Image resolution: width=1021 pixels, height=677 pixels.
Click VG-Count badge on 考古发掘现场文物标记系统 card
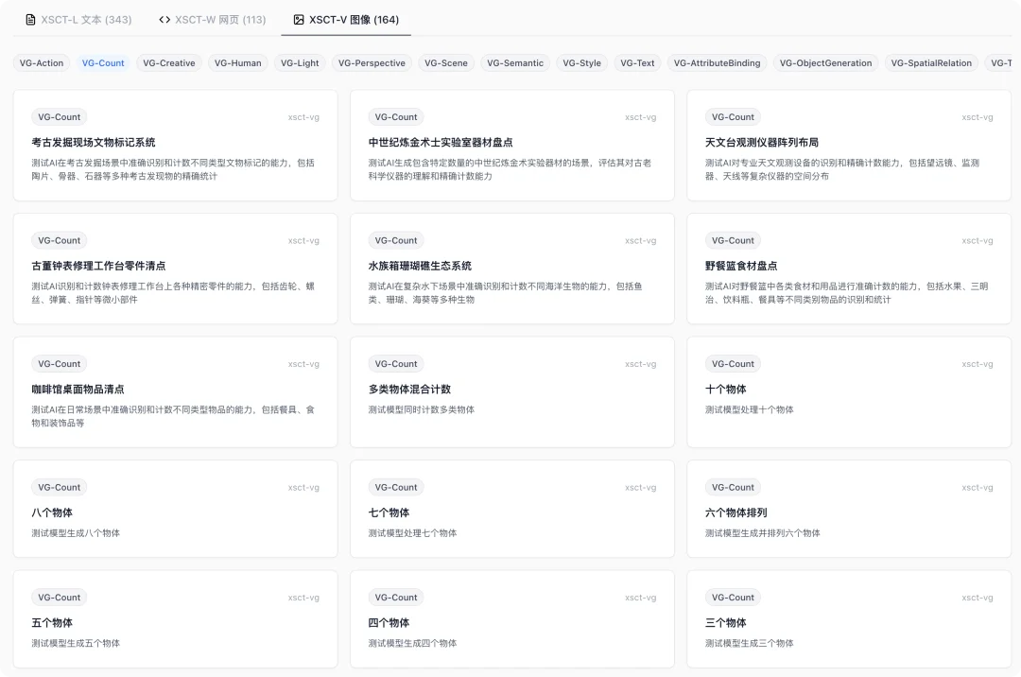(58, 116)
